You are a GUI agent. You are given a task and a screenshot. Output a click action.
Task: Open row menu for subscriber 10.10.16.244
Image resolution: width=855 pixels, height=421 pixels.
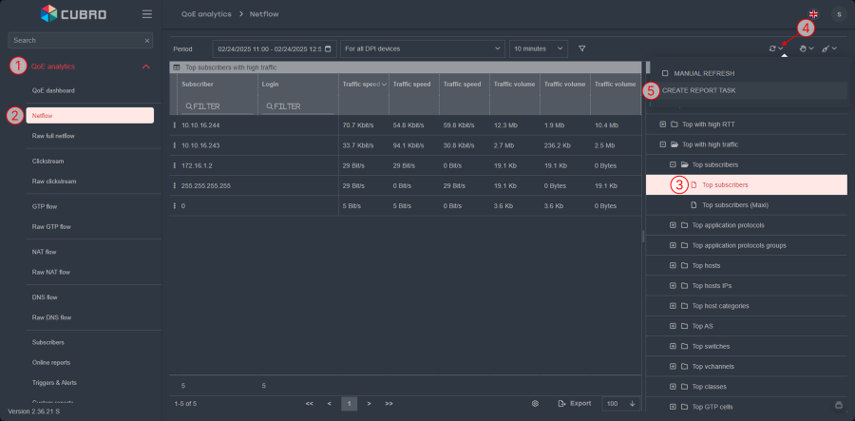[175, 124]
